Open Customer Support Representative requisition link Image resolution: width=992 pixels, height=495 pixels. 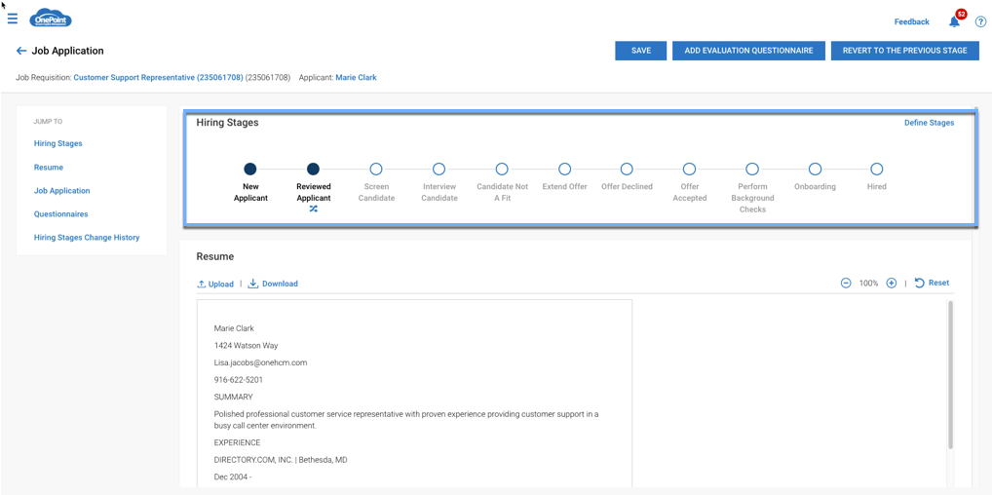158,78
